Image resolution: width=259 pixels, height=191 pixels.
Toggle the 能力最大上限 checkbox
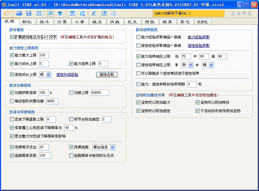point(12,55)
